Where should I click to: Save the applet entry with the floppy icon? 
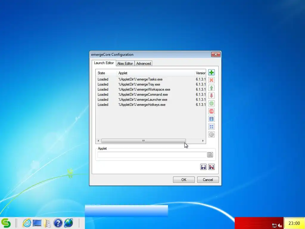point(203,167)
